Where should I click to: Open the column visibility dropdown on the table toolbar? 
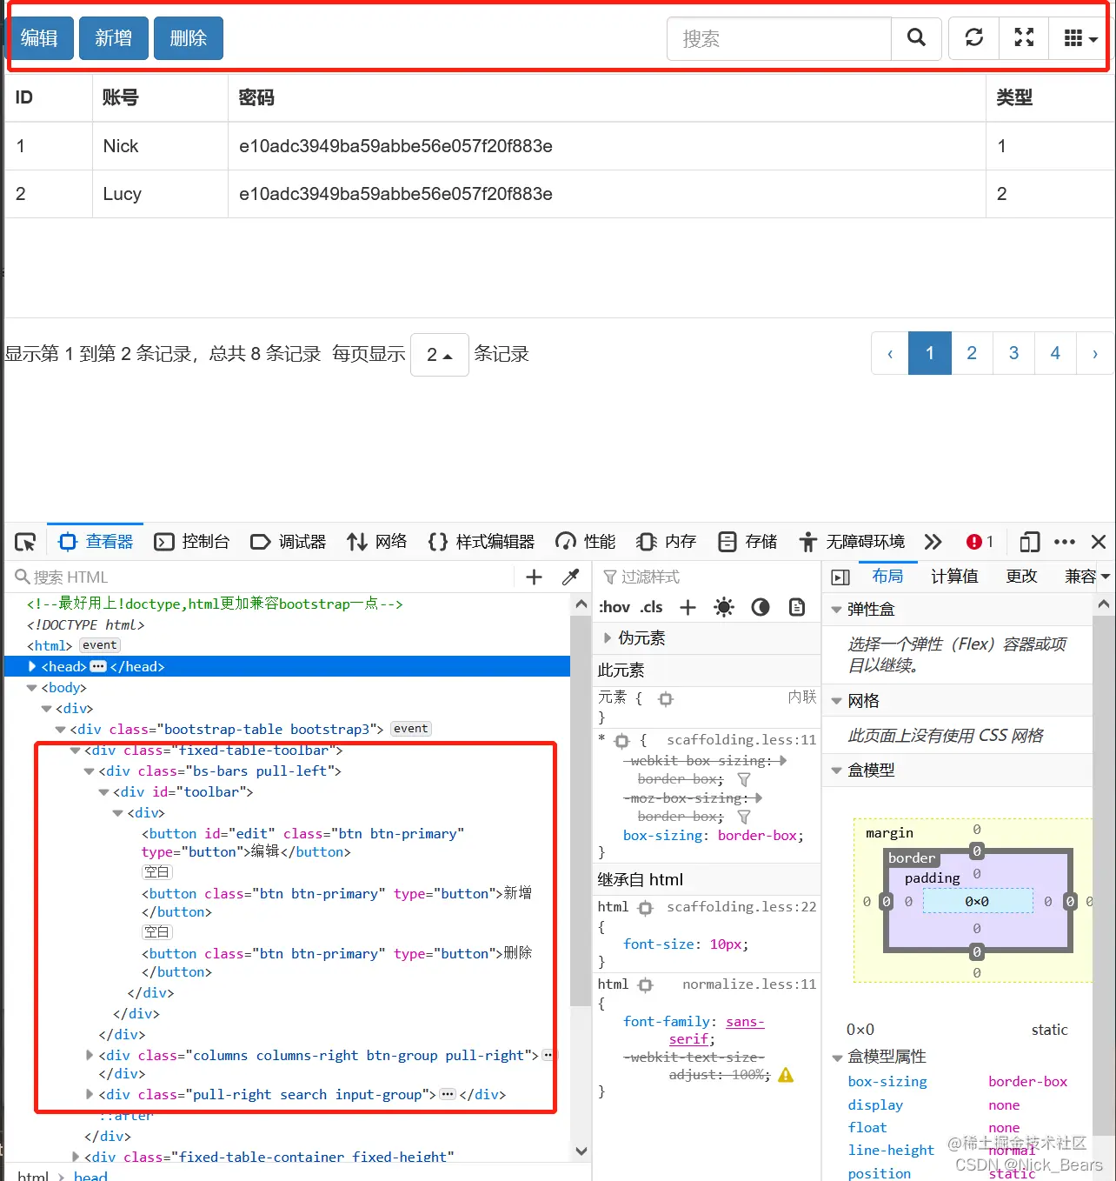[x=1079, y=38]
